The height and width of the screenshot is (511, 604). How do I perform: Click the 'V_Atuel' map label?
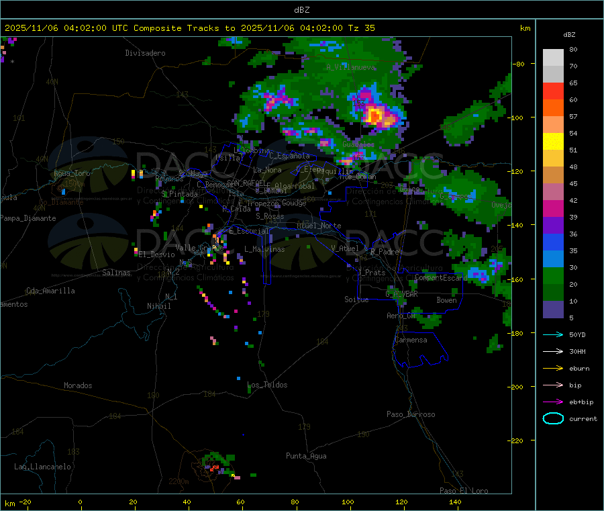(345, 248)
